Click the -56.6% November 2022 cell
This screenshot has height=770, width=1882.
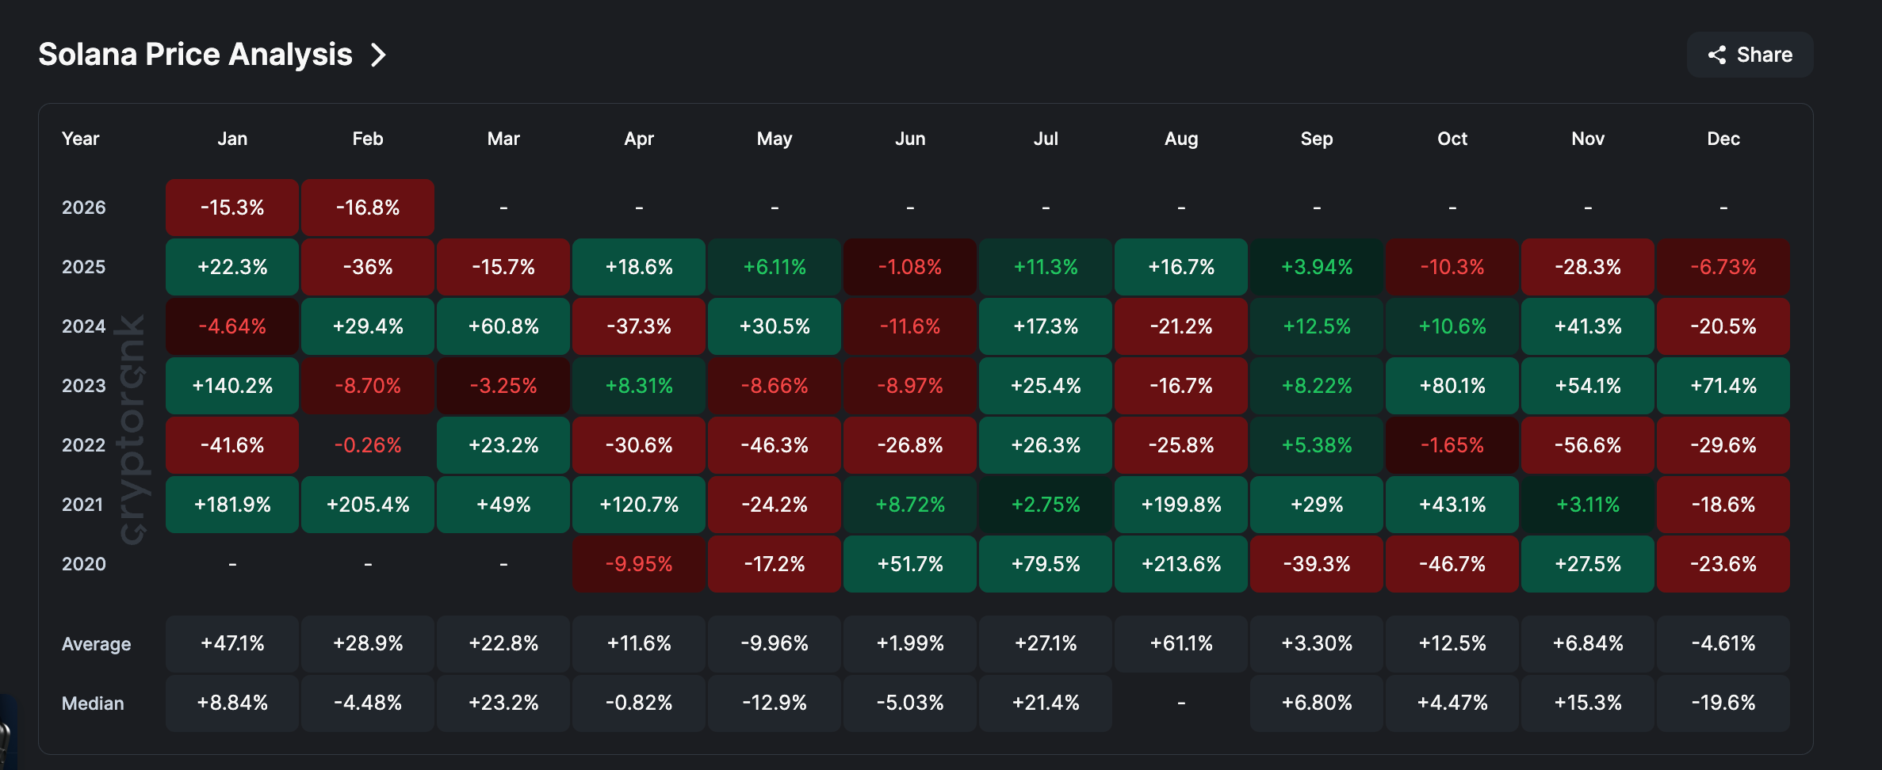tap(1587, 445)
